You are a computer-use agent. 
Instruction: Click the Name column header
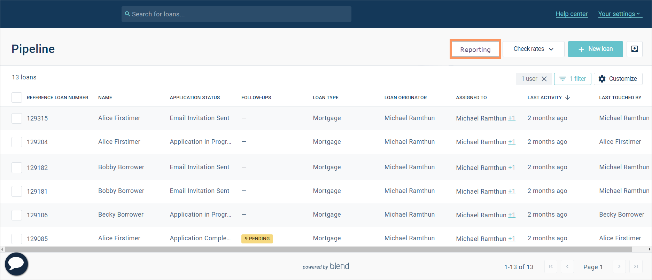[x=105, y=98]
